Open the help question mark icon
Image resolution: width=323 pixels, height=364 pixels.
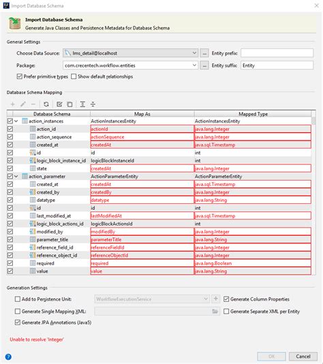pos(8,357)
